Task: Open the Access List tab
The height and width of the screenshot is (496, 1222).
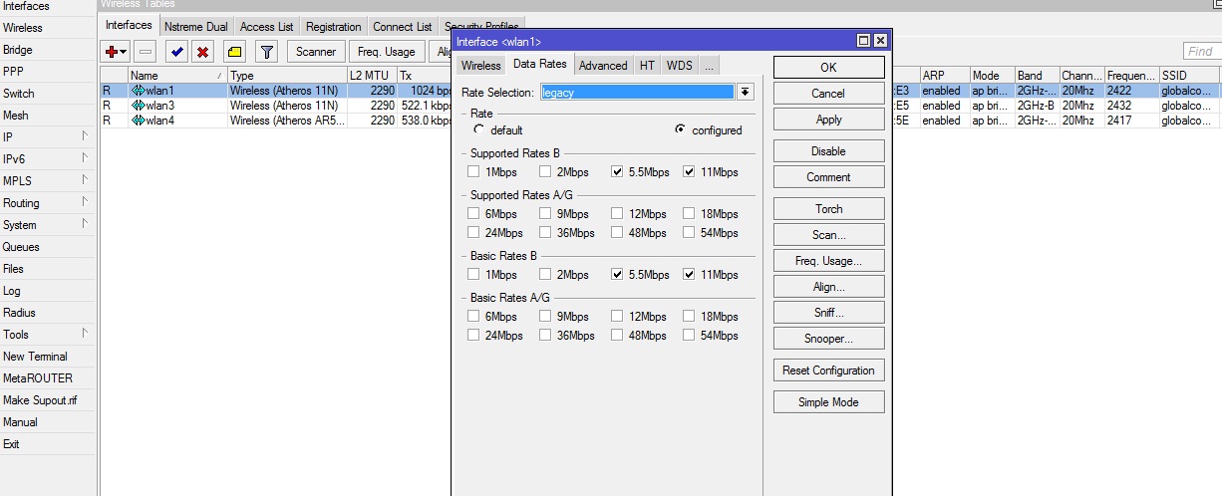Action: 266,27
